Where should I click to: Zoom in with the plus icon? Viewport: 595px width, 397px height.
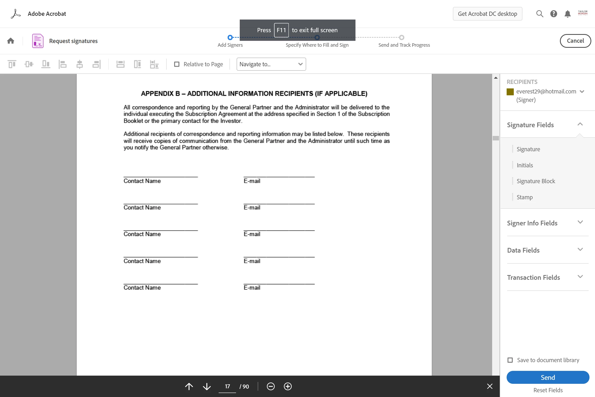[287, 386]
